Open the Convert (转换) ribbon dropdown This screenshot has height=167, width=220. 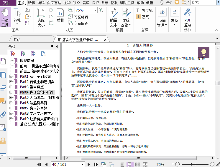click(174, 17)
